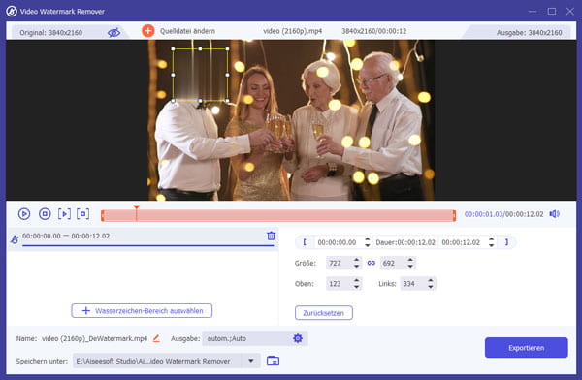582x380 pixels.
Task: Set start point with left bracket icon
Action: pos(305,242)
